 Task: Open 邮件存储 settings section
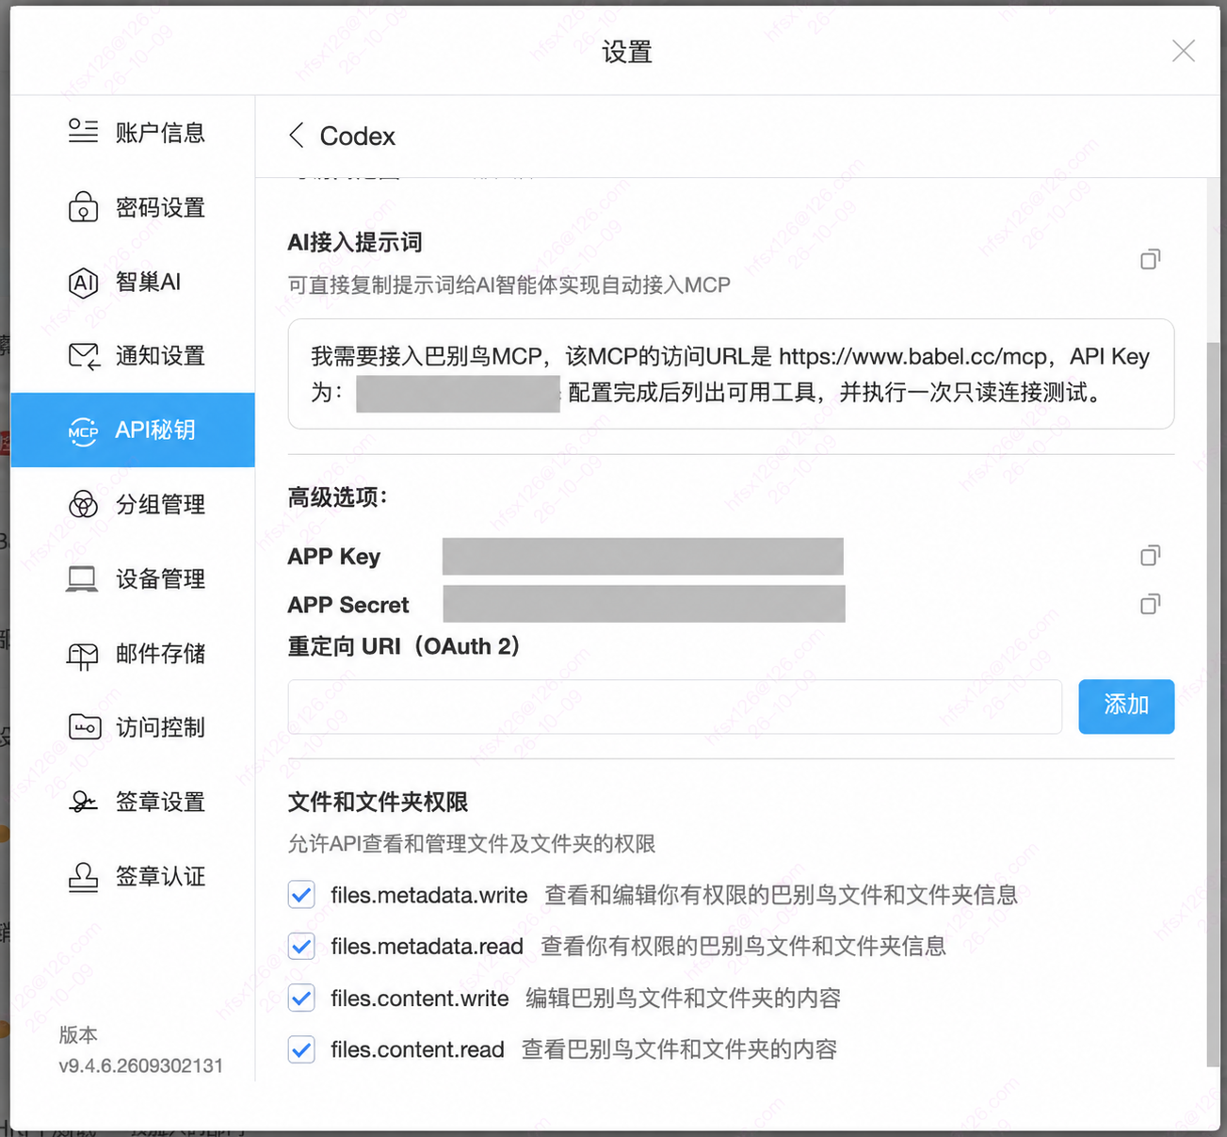pyautogui.click(x=133, y=654)
